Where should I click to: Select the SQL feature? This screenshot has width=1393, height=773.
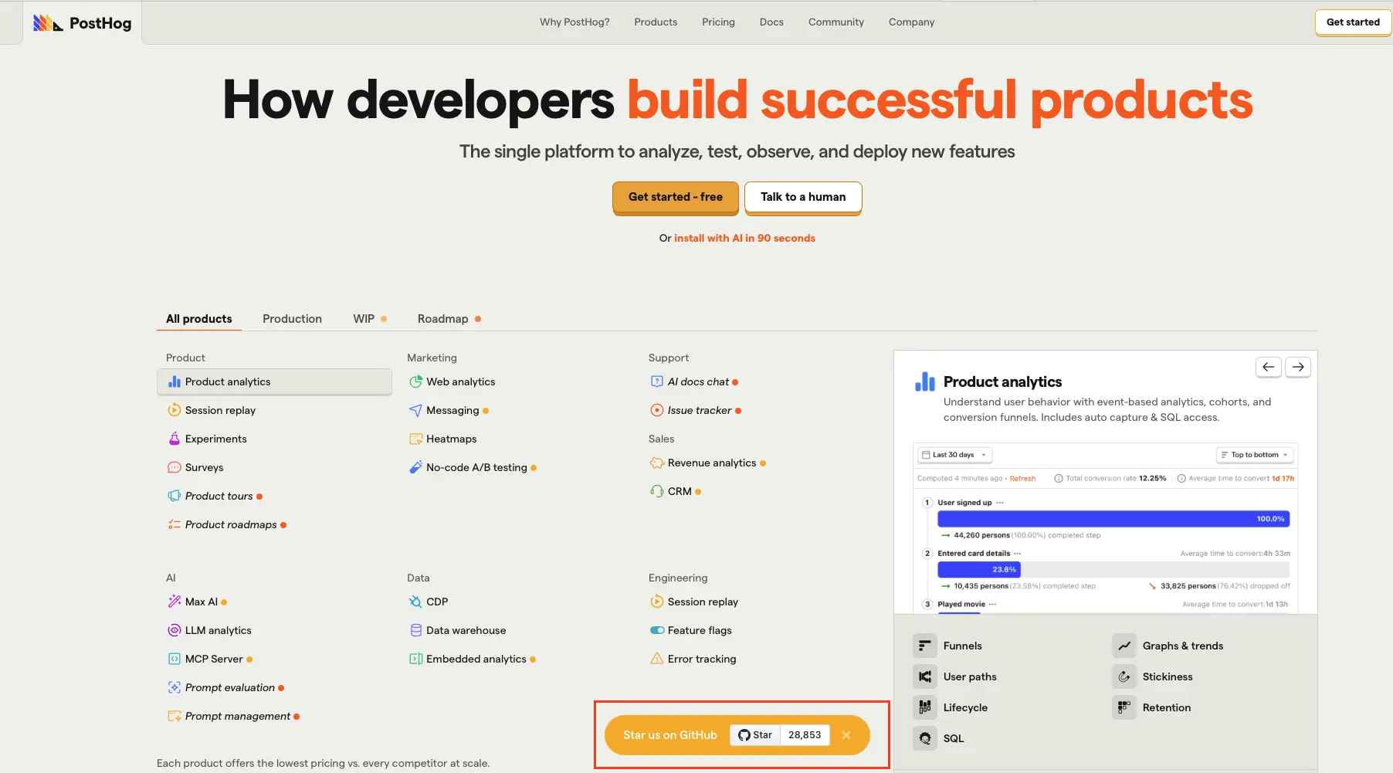click(x=939, y=738)
